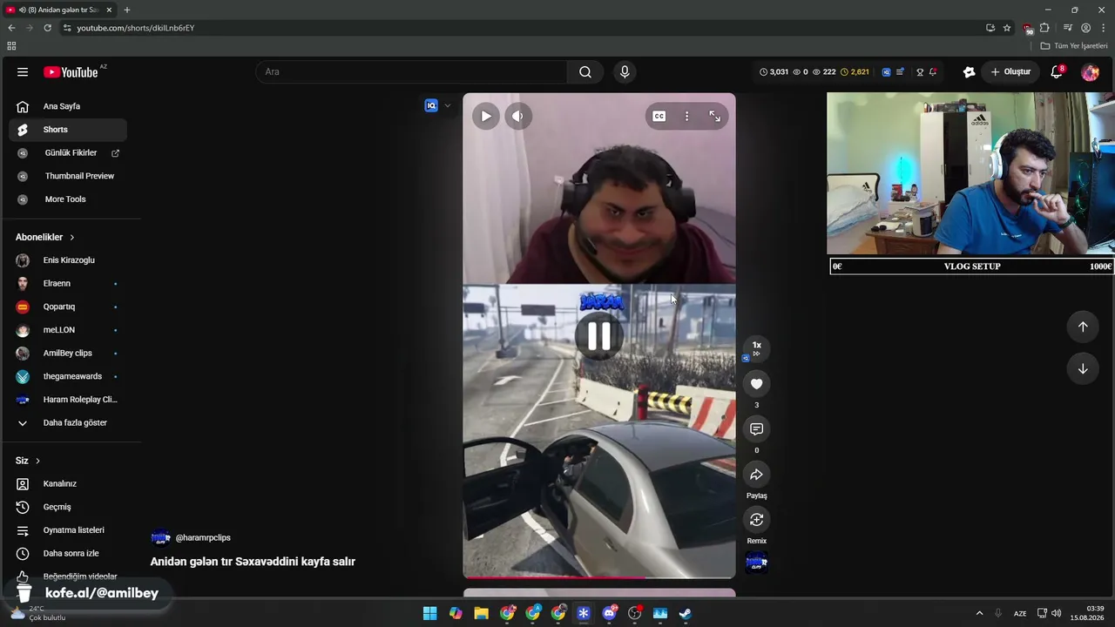Open the Chrome media controls icon
The image size is (1115, 627).
tap(1068, 28)
